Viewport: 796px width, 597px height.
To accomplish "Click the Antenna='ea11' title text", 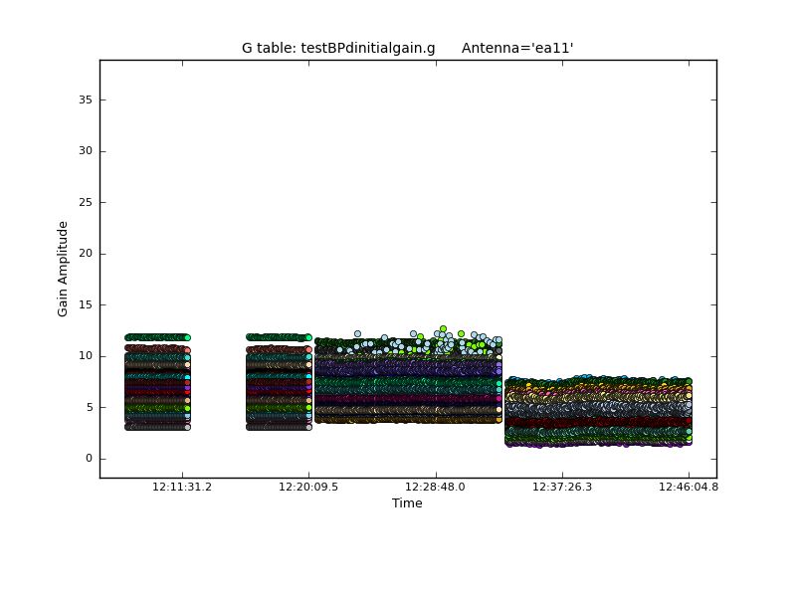I will coord(517,48).
